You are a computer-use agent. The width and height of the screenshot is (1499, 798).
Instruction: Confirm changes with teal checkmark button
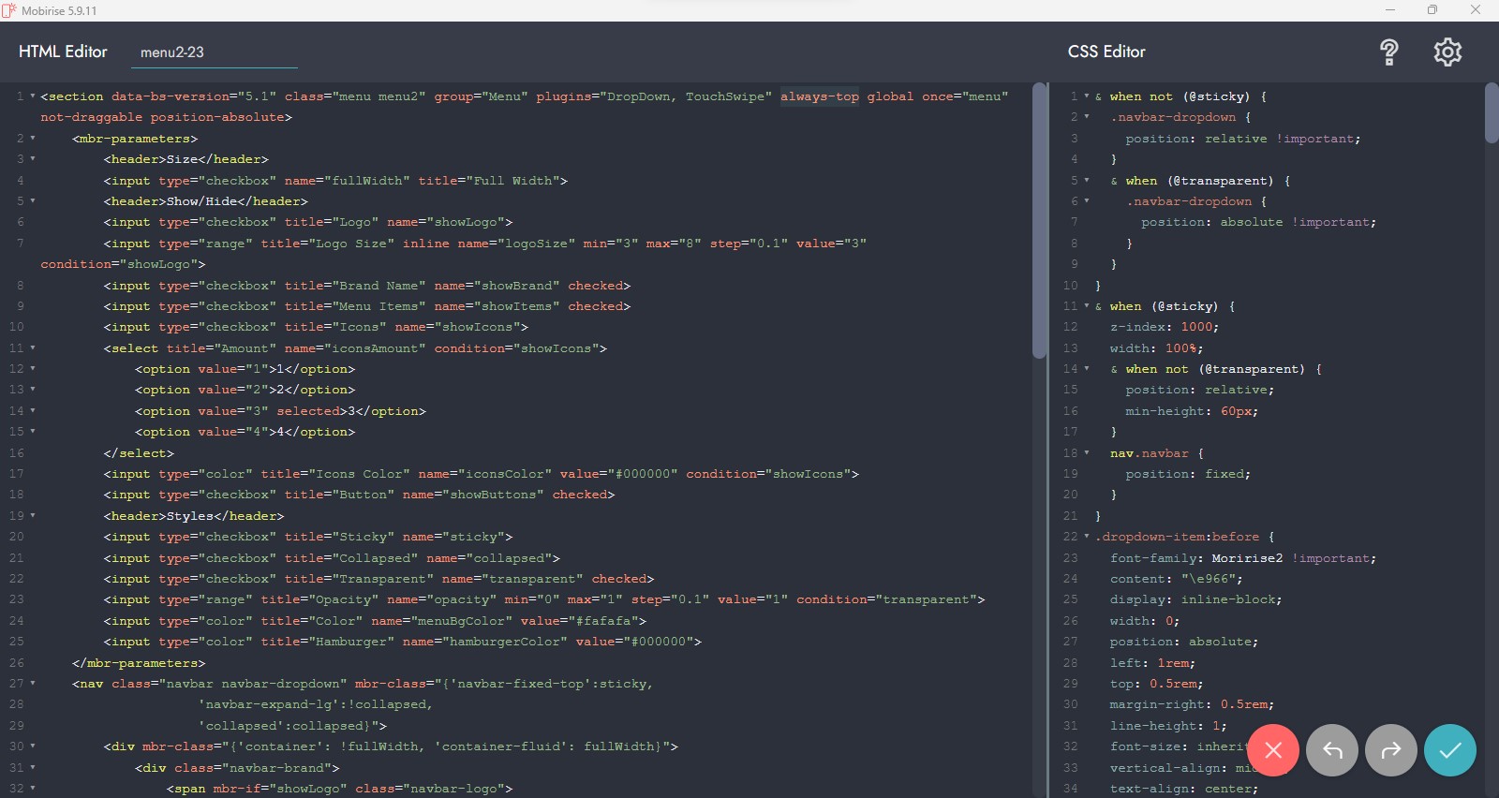[1449, 750]
